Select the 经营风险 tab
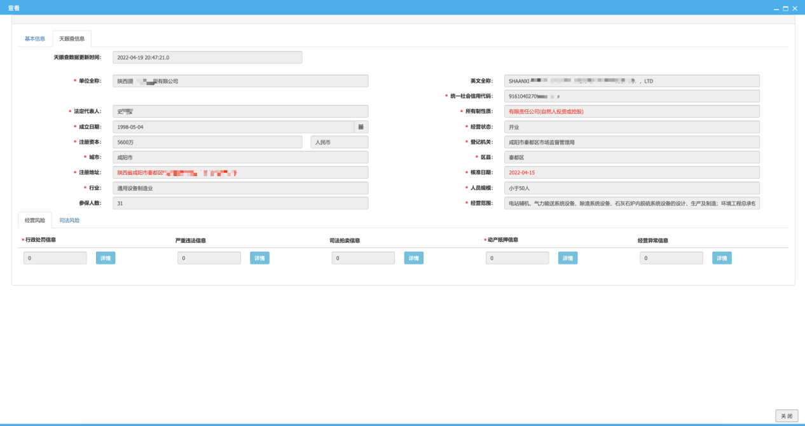 pos(35,221)
